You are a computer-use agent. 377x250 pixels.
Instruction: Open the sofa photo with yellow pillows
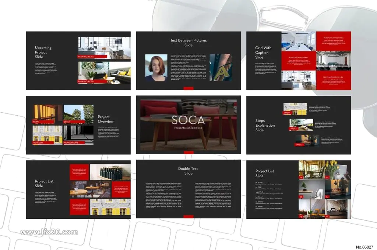coord(104,73)
